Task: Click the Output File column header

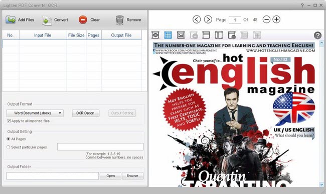Action: (x=121, y=35)
